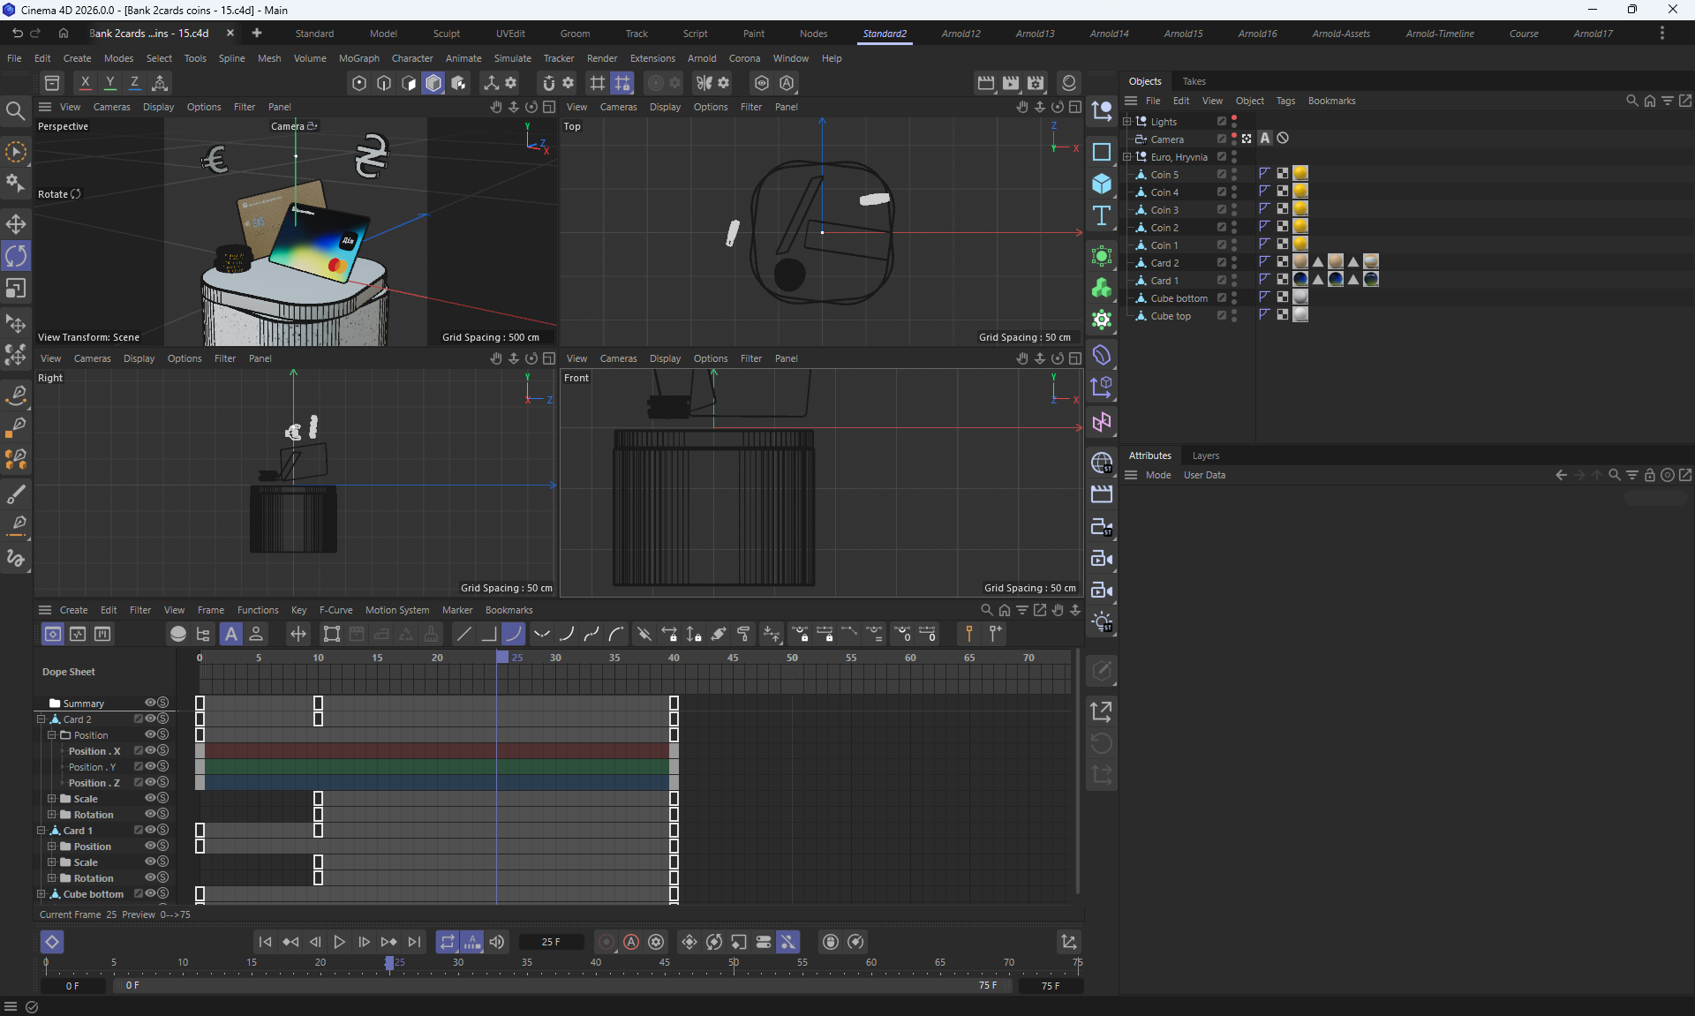Select the Move tool in left toolbar
Viewport: 1695px width, 1016px height.
pos(16,223)
